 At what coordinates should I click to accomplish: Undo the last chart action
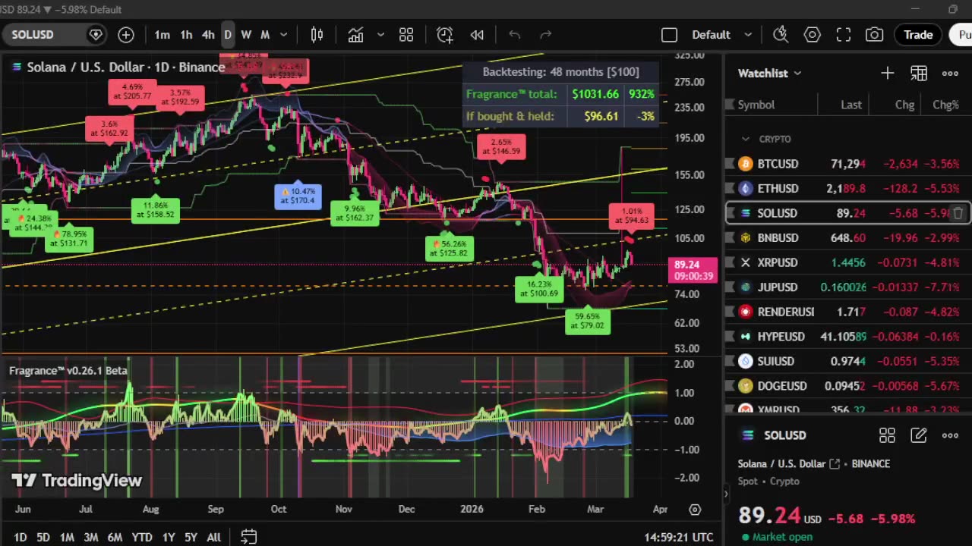[x=514, y=35]
